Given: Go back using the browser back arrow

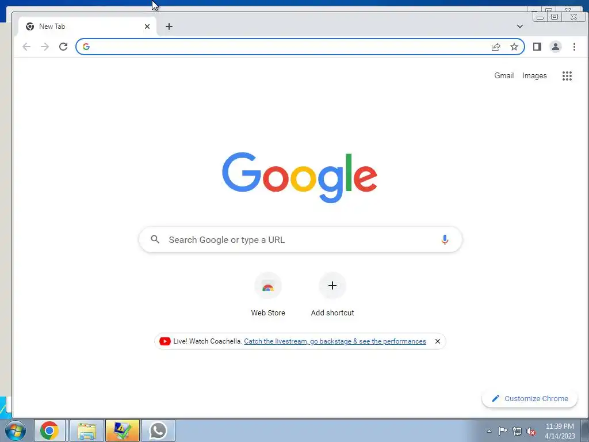Looking at the screenshot, I should pos(26,47).
